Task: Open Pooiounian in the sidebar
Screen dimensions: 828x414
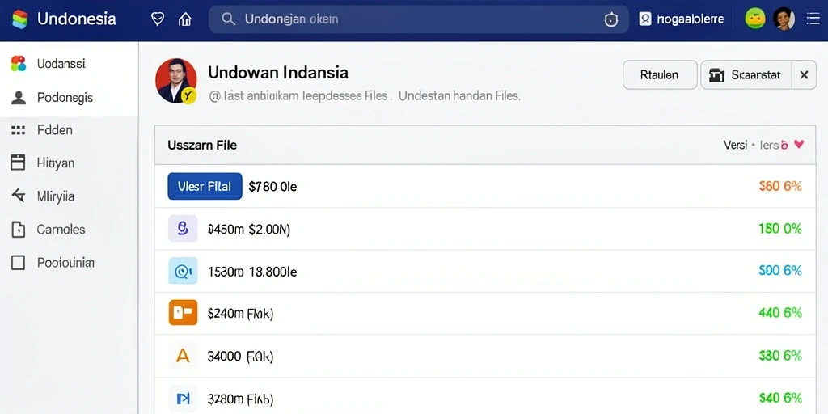Action: [x=65, y=263]
